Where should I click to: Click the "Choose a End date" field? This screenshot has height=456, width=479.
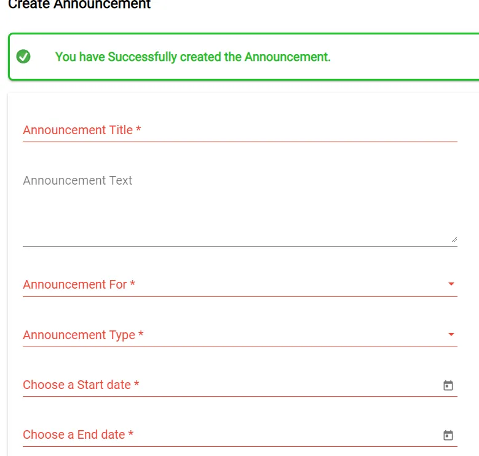point(74,434)
